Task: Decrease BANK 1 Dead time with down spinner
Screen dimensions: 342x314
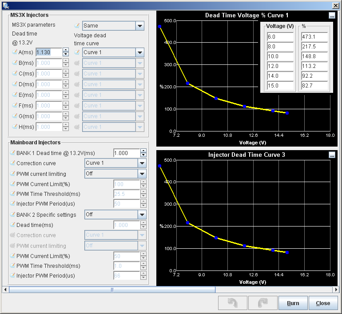Action: click(143, 155)
